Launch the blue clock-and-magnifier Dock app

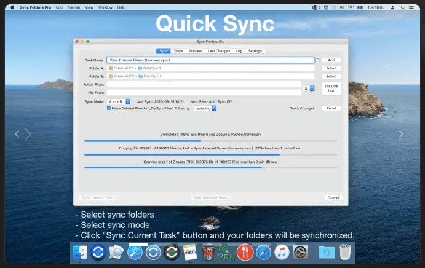coord(135,252)
